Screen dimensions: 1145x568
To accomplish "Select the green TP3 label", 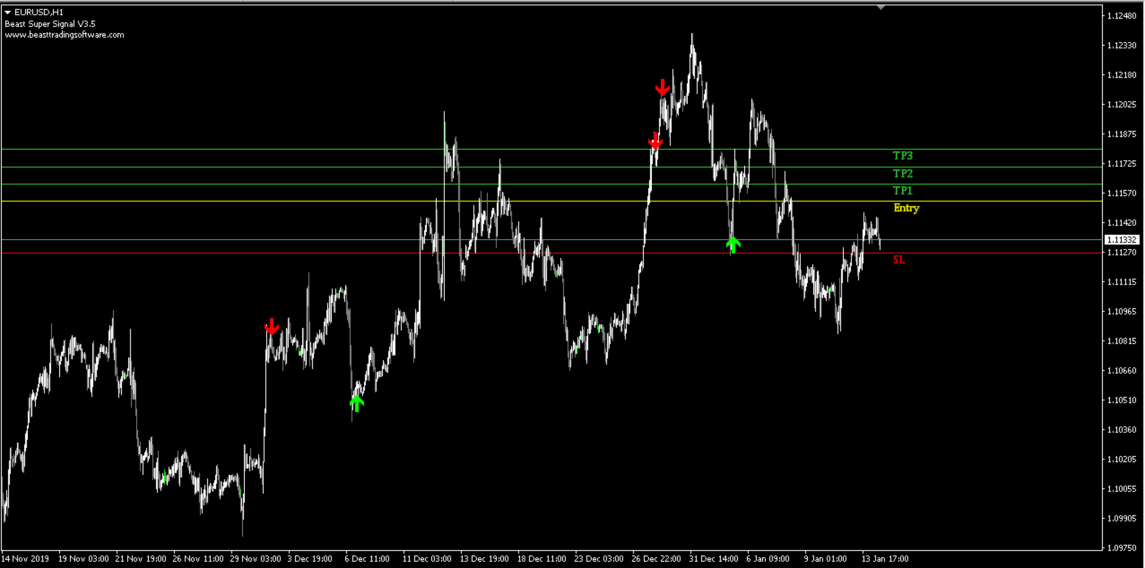I will [902, 155].
